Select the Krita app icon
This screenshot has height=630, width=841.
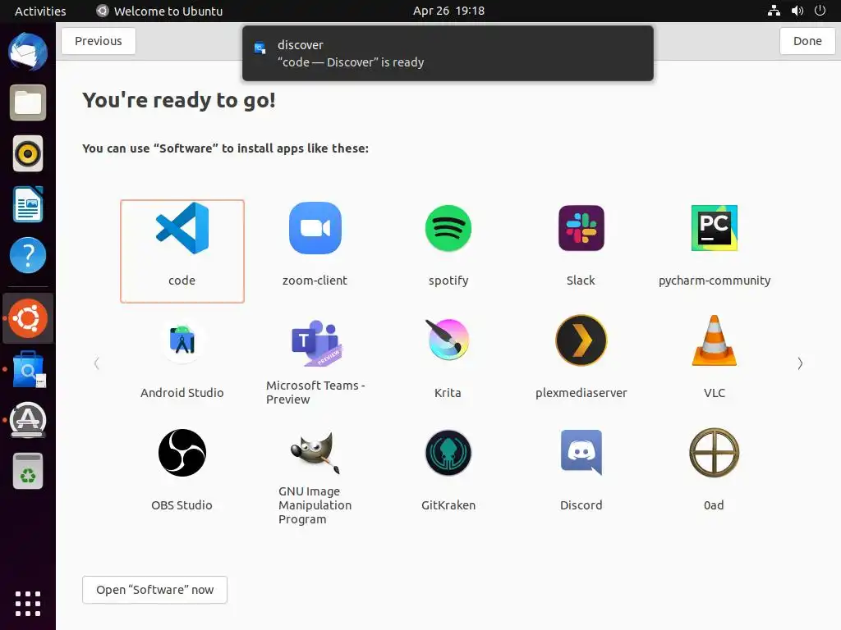click(448, 340)
